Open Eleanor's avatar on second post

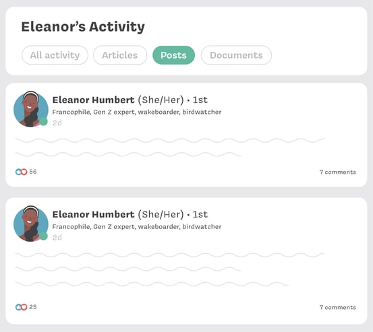31,224
